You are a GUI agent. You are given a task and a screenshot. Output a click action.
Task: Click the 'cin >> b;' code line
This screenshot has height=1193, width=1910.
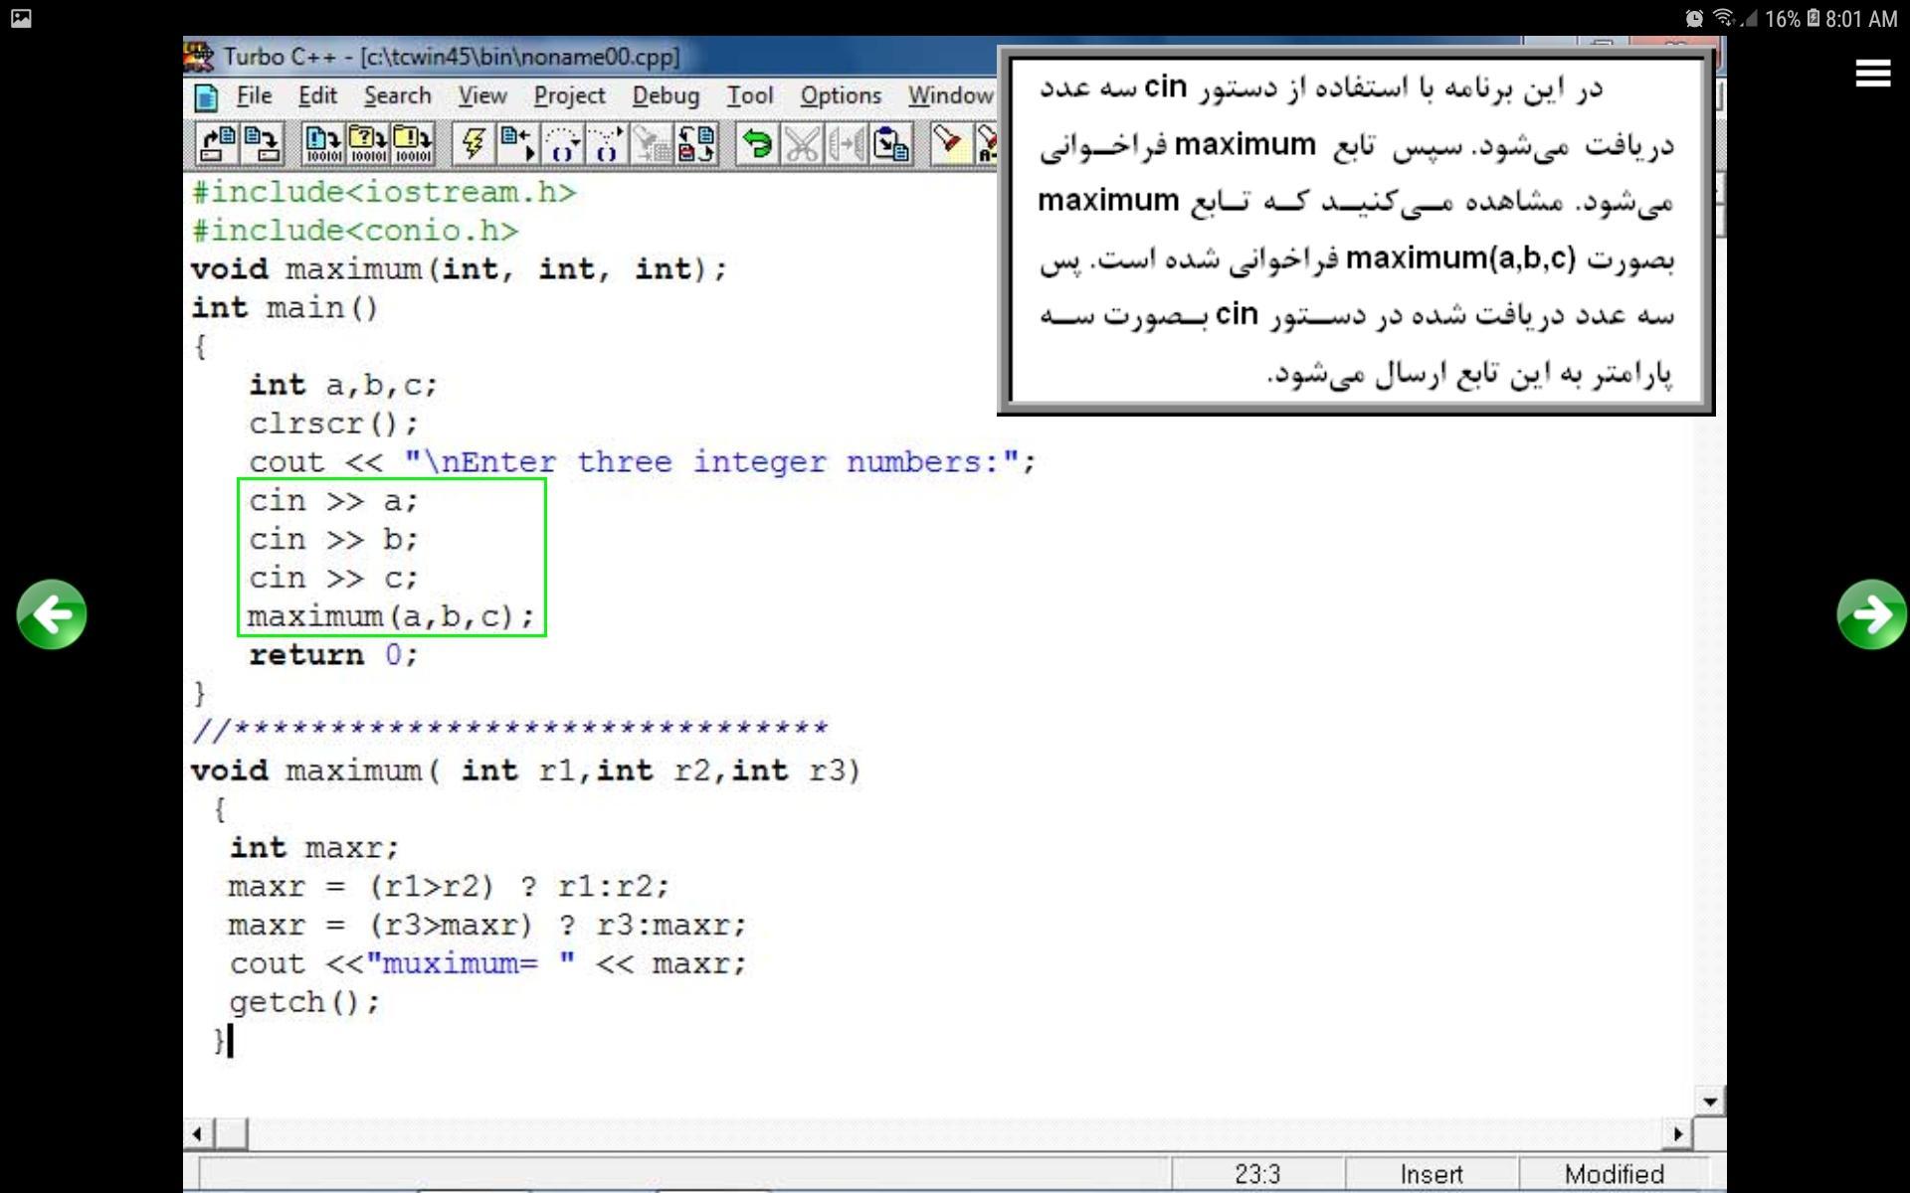click(333, 540)
